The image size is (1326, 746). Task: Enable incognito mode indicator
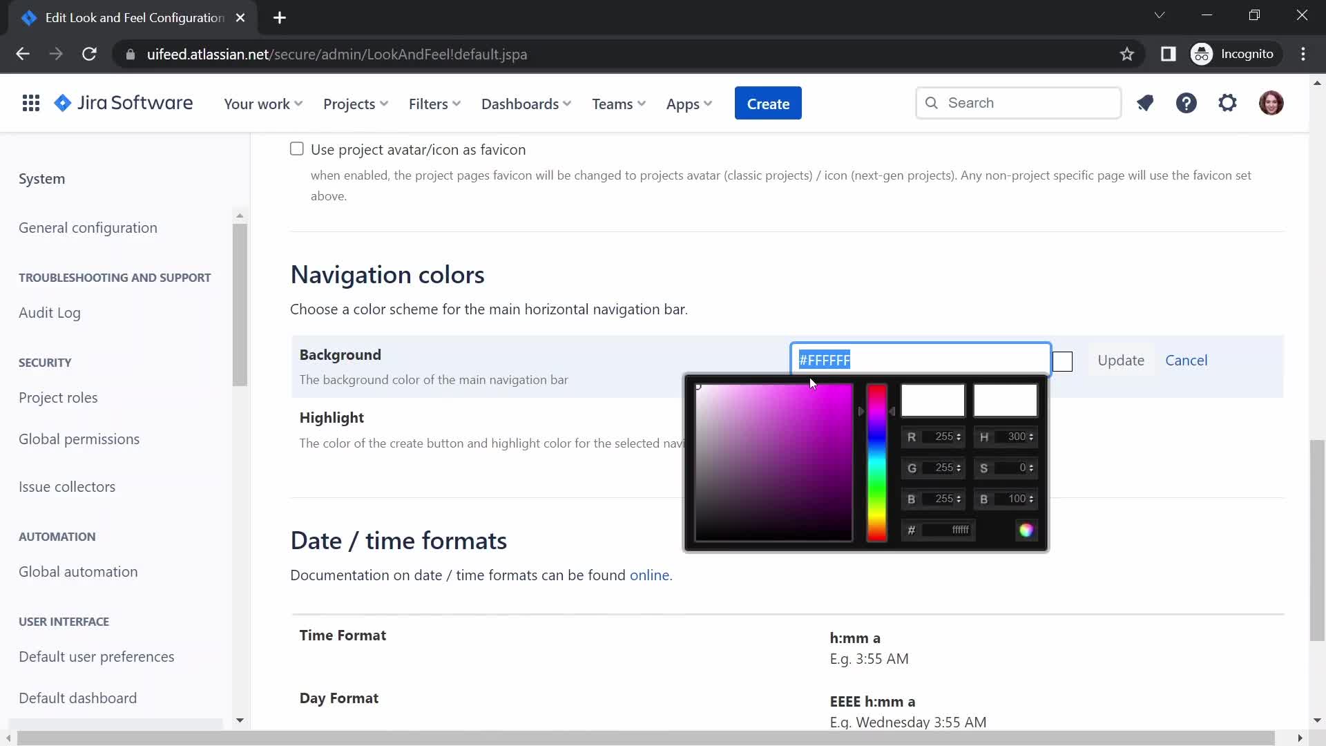1238,54
